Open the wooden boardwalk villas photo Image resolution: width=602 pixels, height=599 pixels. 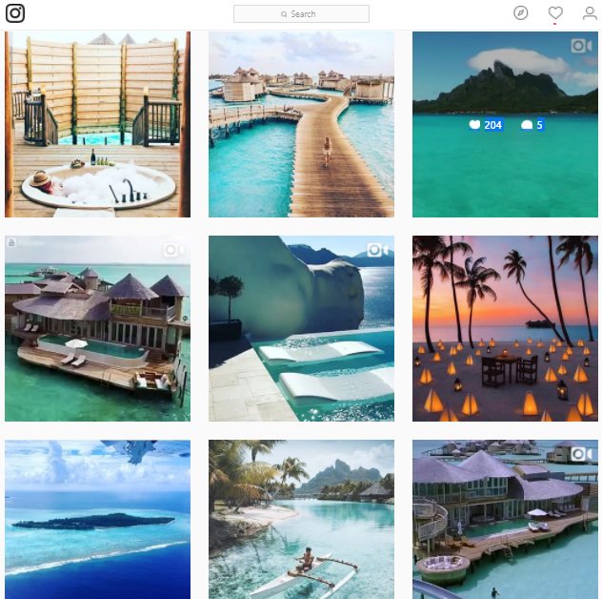[301, 124]
